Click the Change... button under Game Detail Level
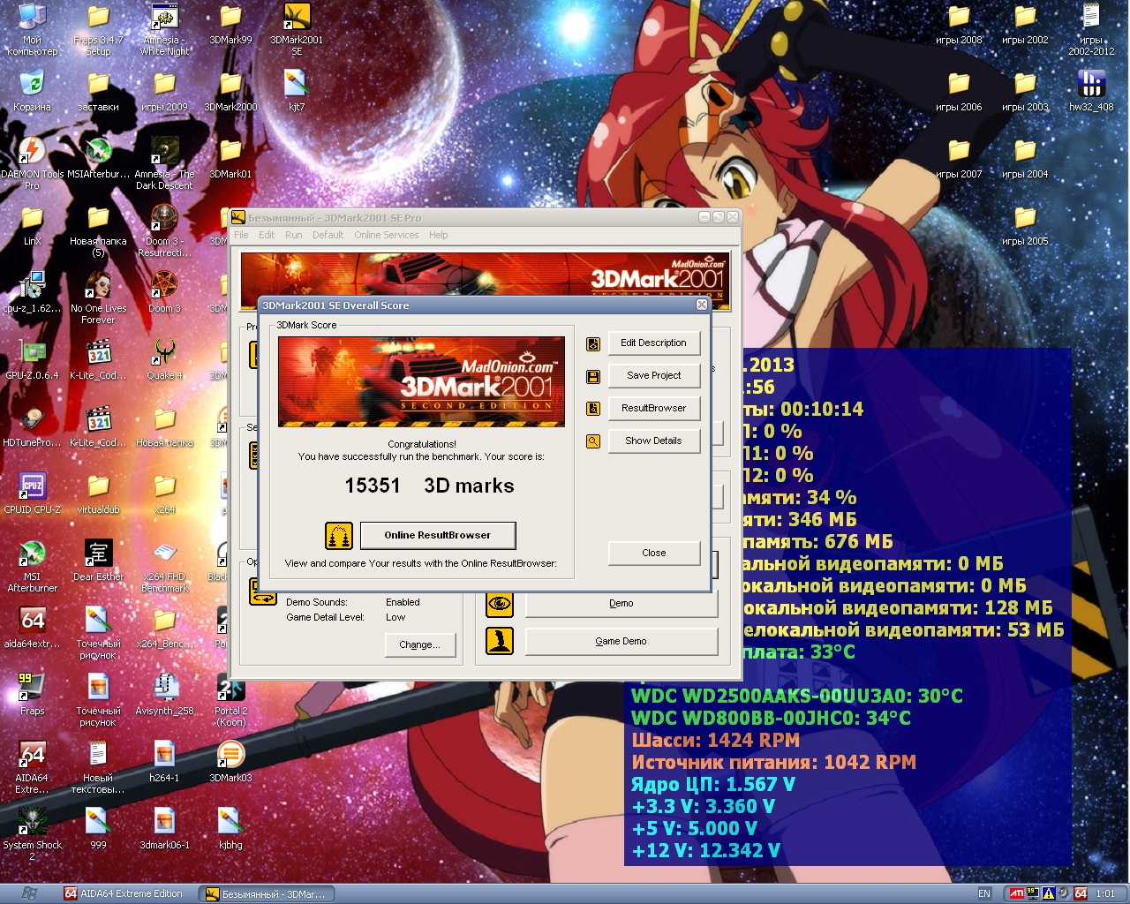This screenshot has width=1130, height=904. (x=419, y=644)
